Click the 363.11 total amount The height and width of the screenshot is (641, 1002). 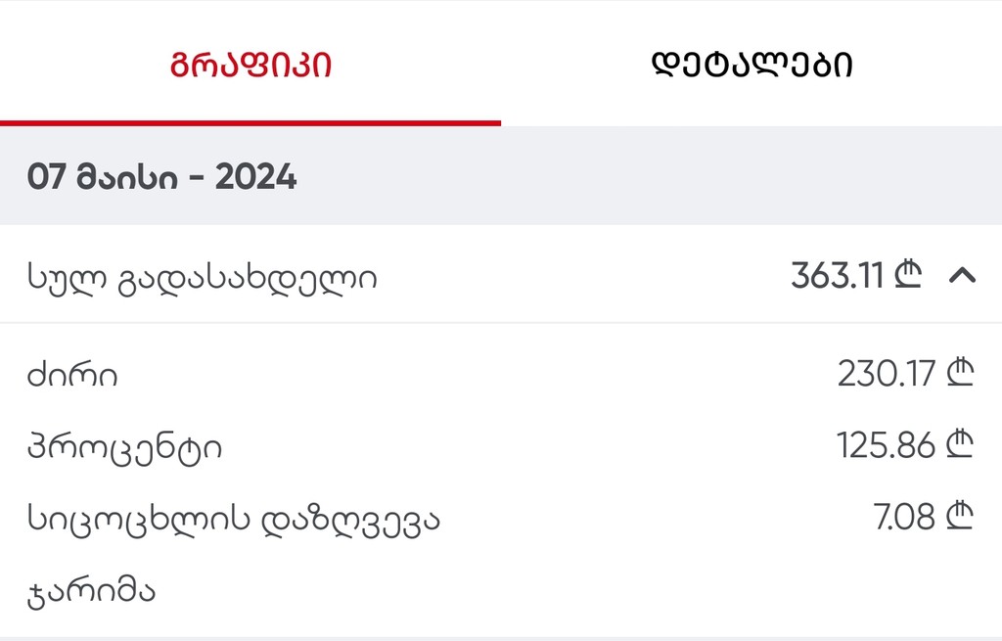pyautogui.click(x=838, y=275)
